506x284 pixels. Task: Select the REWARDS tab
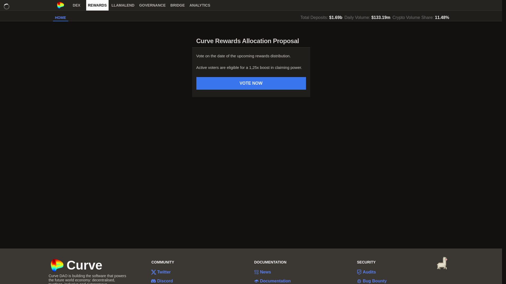[97, 5]
